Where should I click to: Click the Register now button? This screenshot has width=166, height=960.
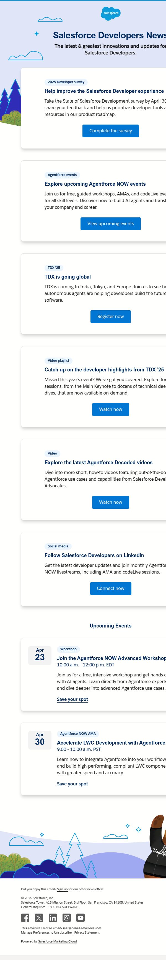click(x=110, y=316)
